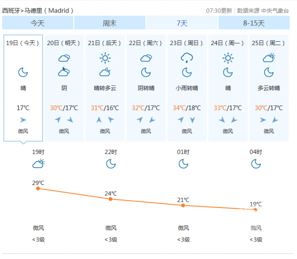Click the 19℃ point on the temperature curve
This screenshot has width=297, height=259.
[256, 209]
